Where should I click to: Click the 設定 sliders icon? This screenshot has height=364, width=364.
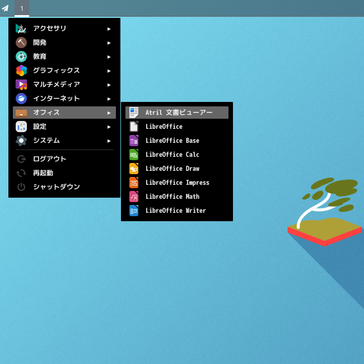[x=21, y=127]
